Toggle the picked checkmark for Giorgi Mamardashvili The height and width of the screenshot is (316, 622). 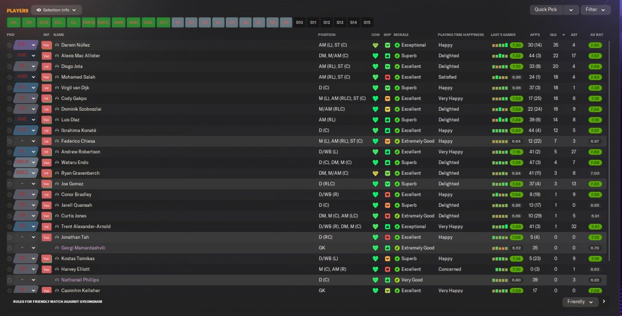coord(9,248)
